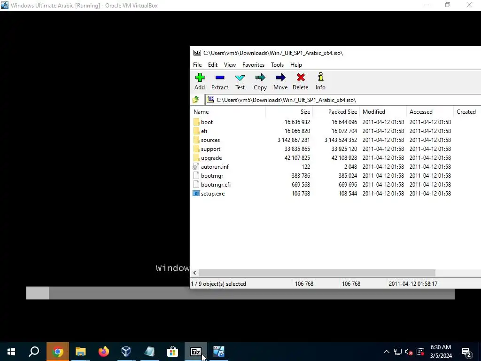This screenshot has width=481, height=361.
Task: Open File Explorer from the taskbar
Action: [81, 352]
